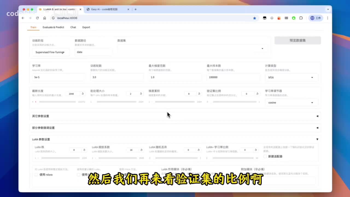This screenshot has width=350, height=197.
Task: Reset the 截断长度 value
Action: [83, 94]
